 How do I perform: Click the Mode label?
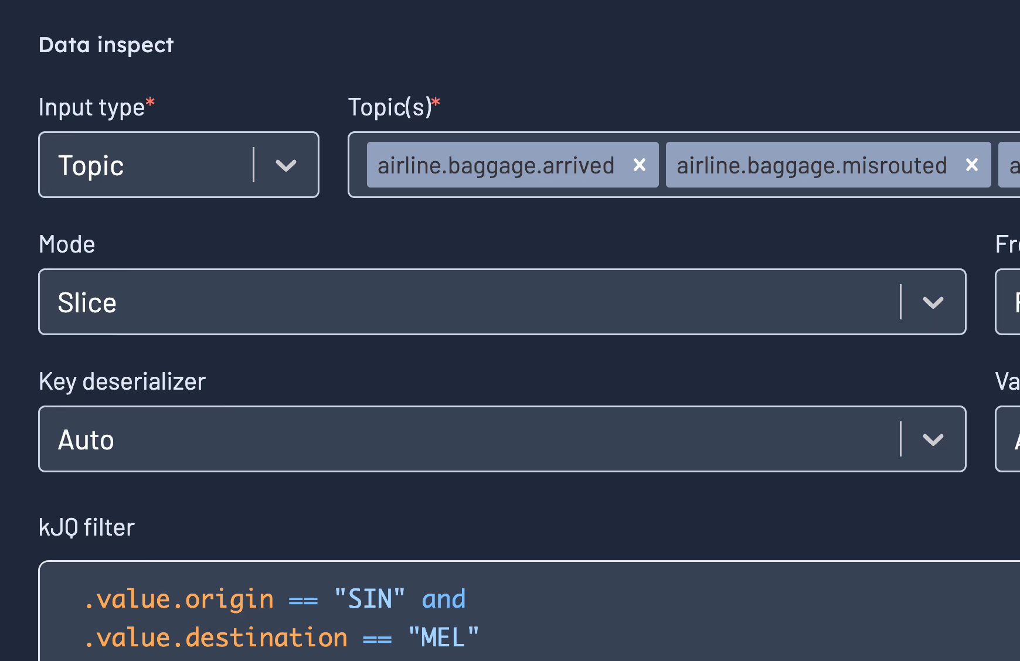[x=67, y=244]
